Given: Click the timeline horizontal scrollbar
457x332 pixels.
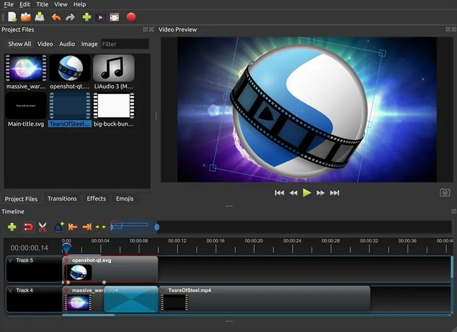Looking at the screenshot, I should [89, 315].
